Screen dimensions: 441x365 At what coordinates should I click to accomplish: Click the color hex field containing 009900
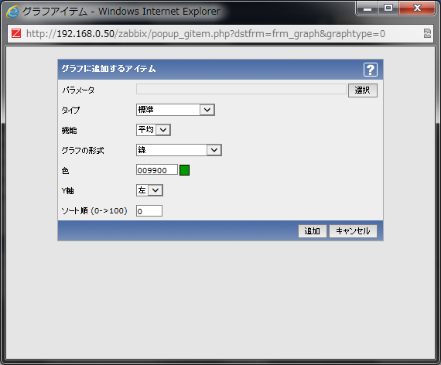click(x=157, y=170)
